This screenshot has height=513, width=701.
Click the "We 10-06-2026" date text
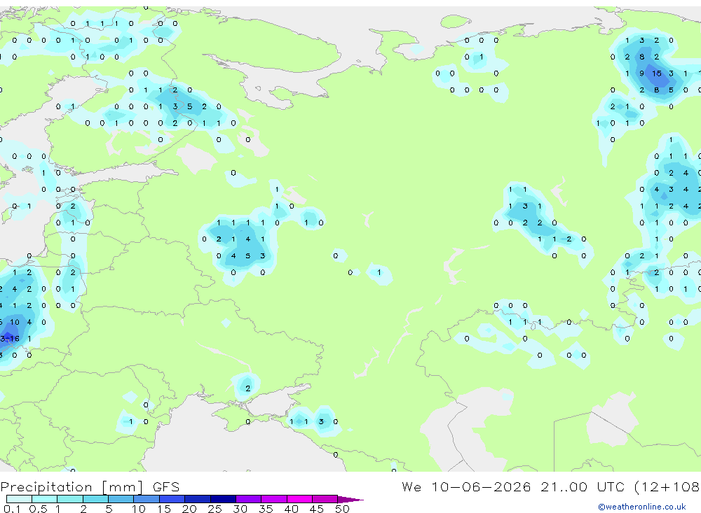(x=466, y=486)
